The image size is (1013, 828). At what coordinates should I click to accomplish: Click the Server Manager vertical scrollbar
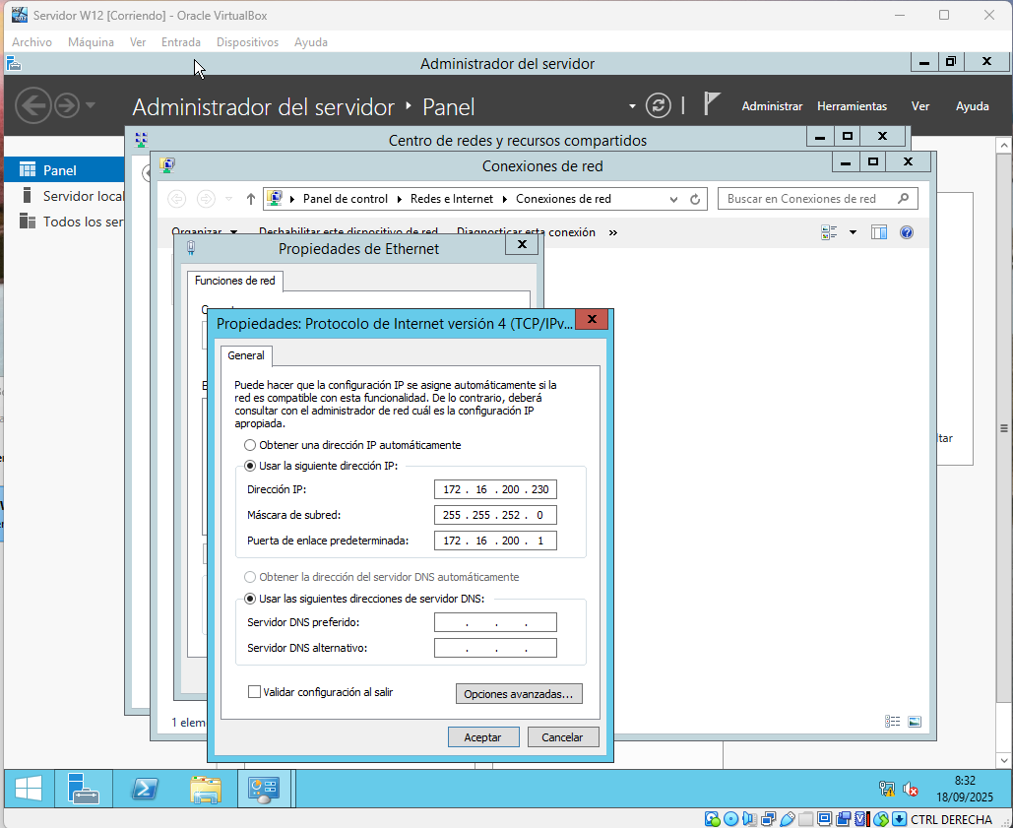[1004, 429]
